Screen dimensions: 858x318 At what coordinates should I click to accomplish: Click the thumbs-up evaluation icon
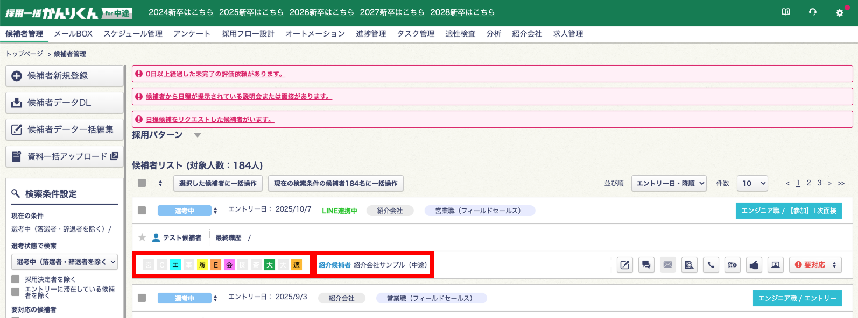pyautogui.click(x=754, y=265)
